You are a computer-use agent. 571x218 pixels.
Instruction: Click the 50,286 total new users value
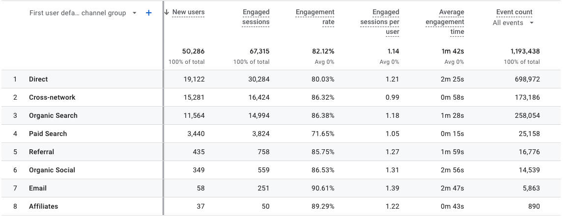tap(193, 51)
